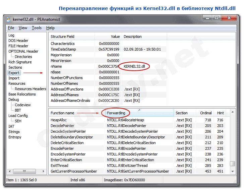
Task: Select the HeapAlloc function row
Action: [x=59, y=120]
